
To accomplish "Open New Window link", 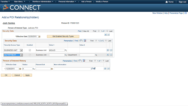I will tap(157, 13).
